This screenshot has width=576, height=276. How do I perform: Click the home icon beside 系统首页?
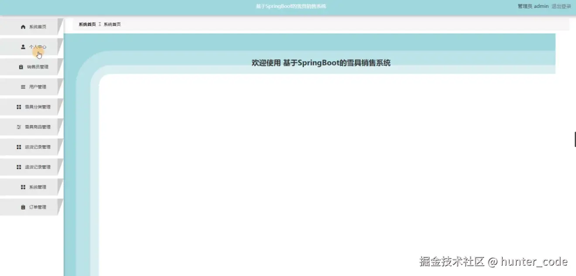23,27
